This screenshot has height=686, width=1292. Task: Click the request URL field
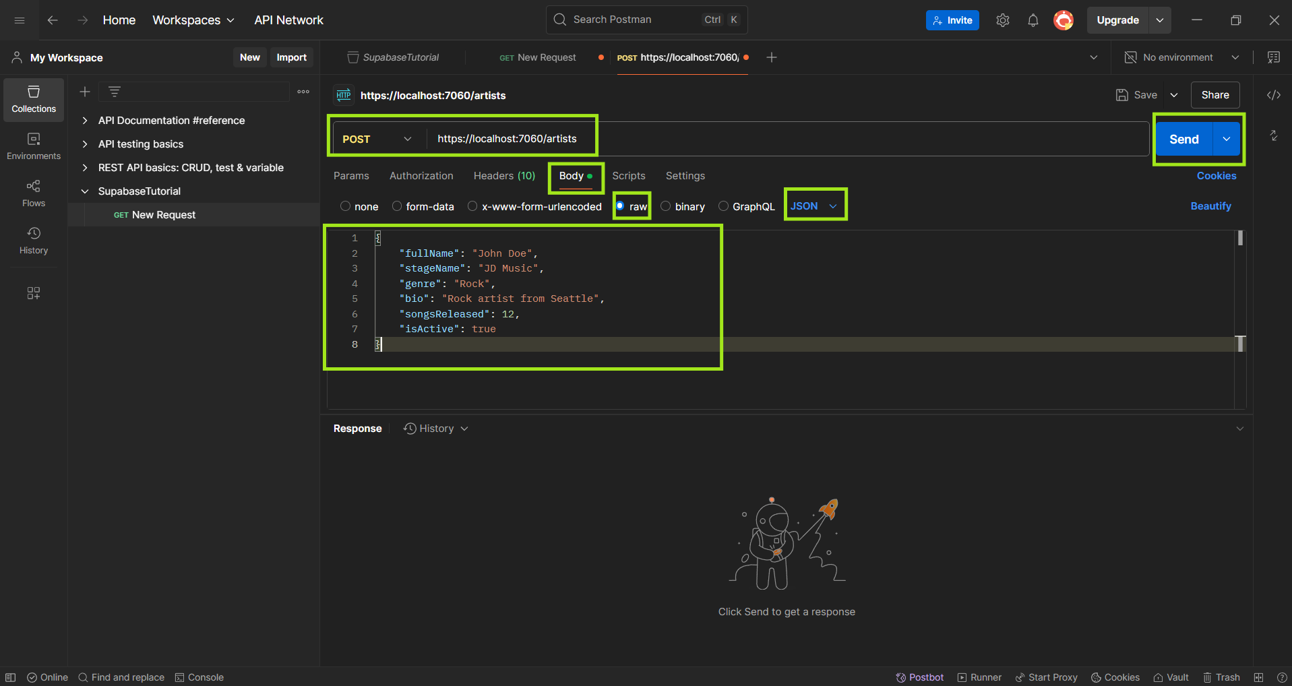click(x=787, y=139)
